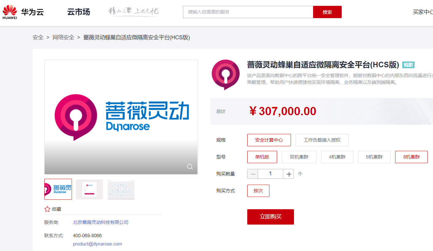Screen dimensions: 433x251
Task: Click the 型号 model label
Action: (221, 157)
